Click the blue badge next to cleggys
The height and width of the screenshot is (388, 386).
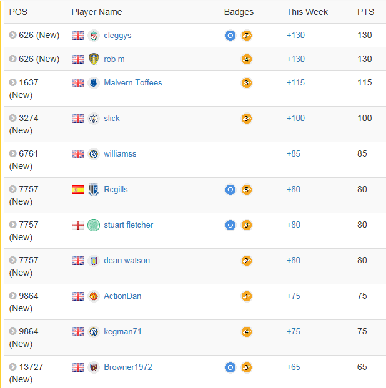tap(230, 36)
